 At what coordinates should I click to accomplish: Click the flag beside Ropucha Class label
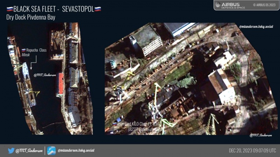coord(24,50)
